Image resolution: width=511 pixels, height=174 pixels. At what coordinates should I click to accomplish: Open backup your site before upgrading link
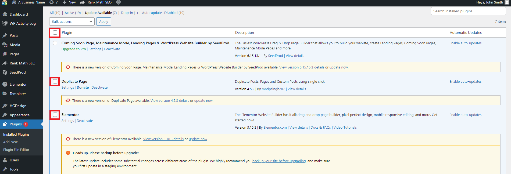point(279,161)
